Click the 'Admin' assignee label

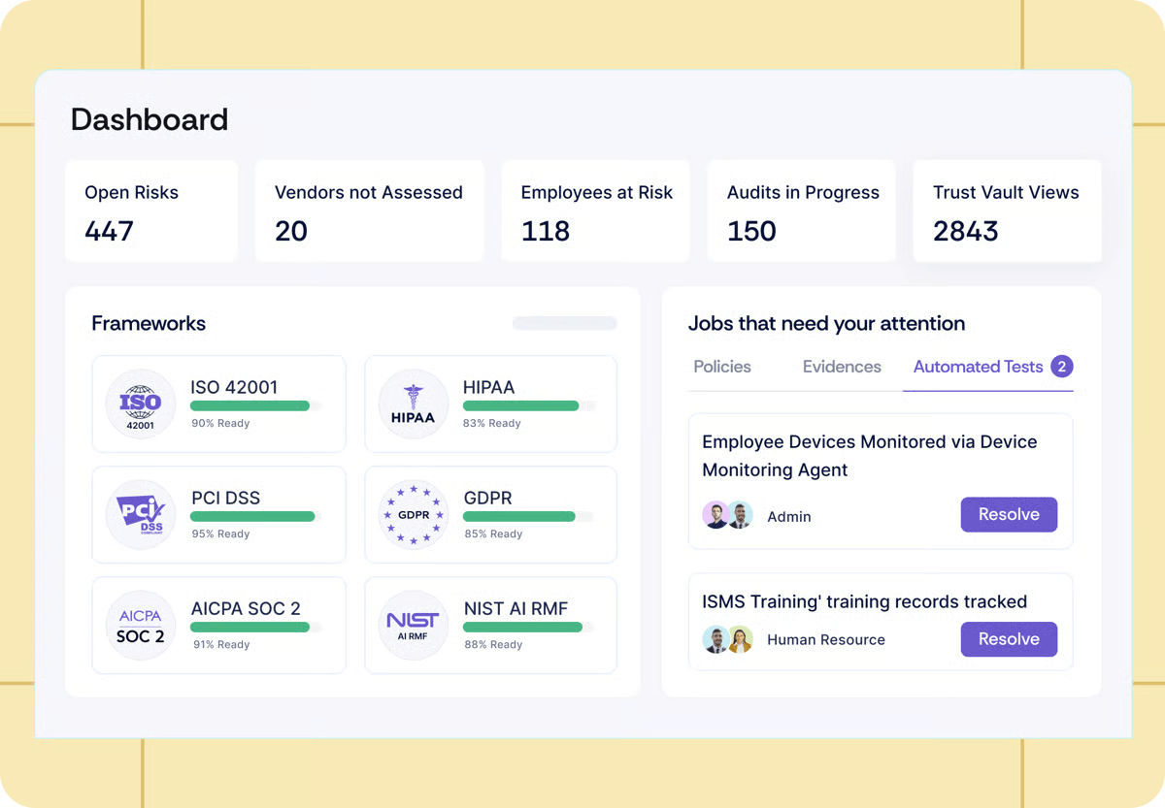pos(789,517)
